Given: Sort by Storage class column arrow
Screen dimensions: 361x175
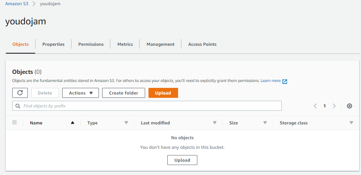Looking at the screenshot, I should pyautogui.click(x=351, y=123).
